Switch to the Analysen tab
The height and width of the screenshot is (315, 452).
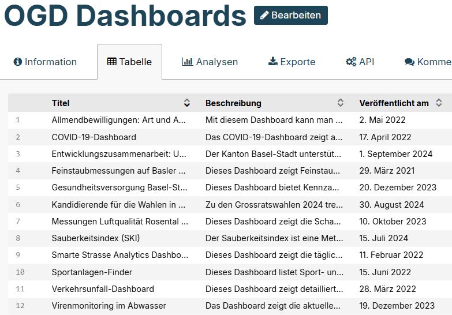(210, 62)
